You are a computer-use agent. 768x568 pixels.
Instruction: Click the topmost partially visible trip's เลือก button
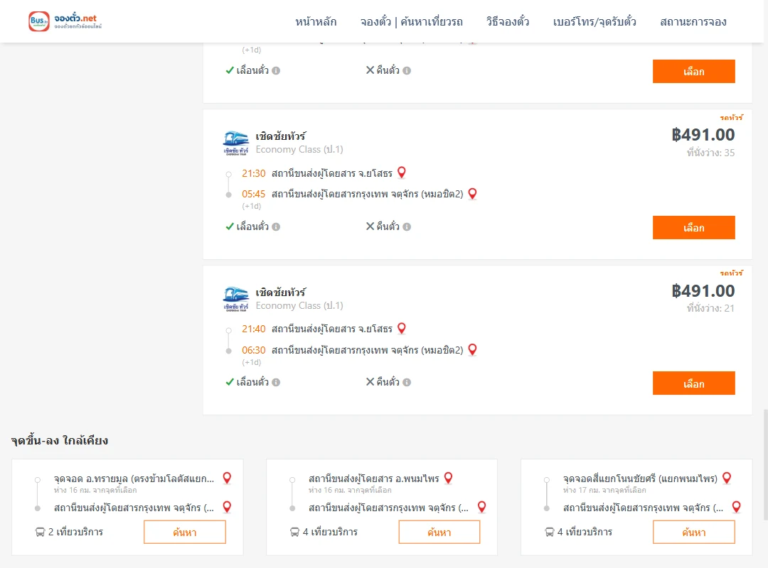click(693, 72)
